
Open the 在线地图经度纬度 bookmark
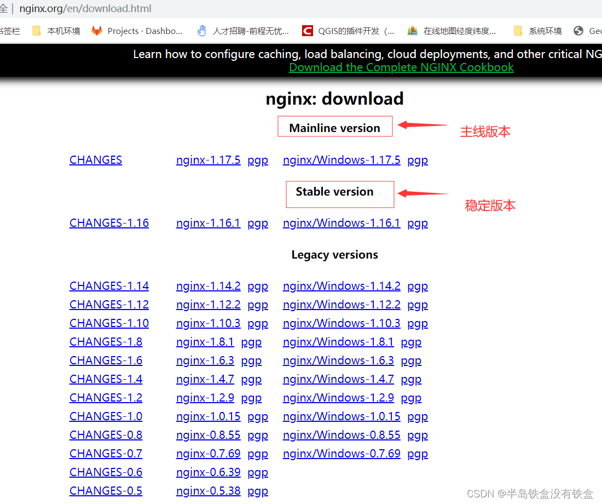tap(451, 31)
